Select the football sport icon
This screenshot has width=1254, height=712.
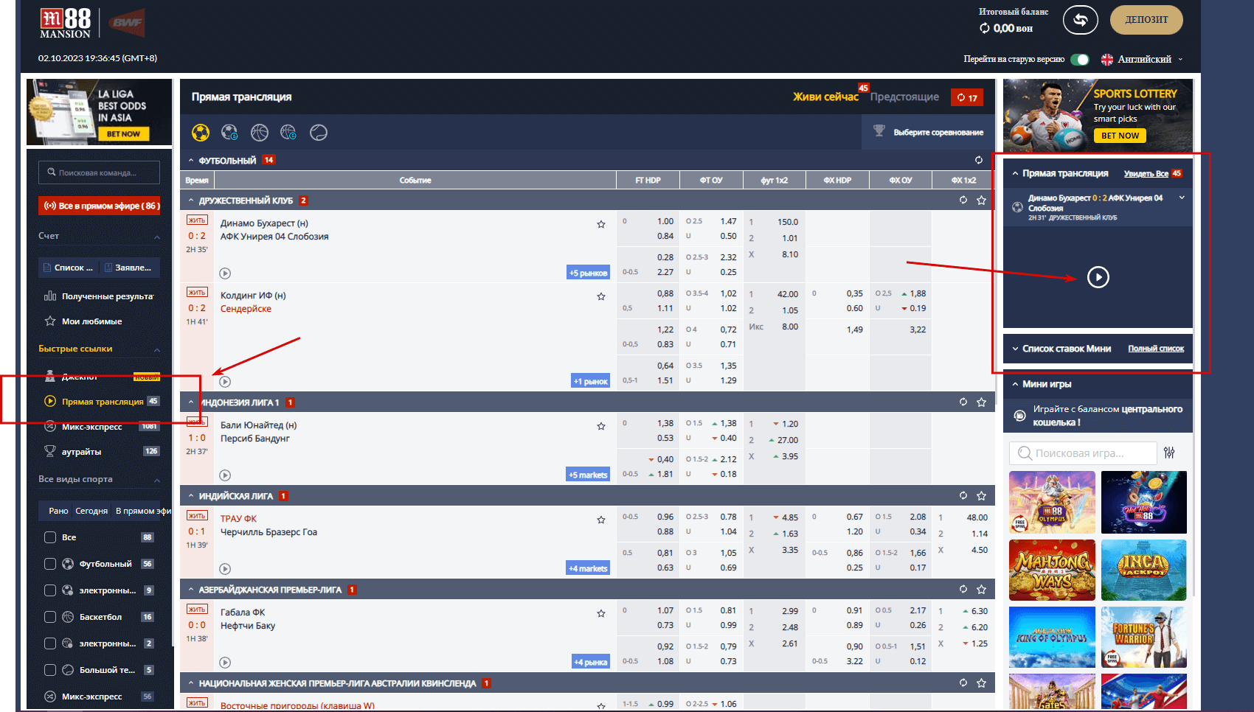click(201, 133)
